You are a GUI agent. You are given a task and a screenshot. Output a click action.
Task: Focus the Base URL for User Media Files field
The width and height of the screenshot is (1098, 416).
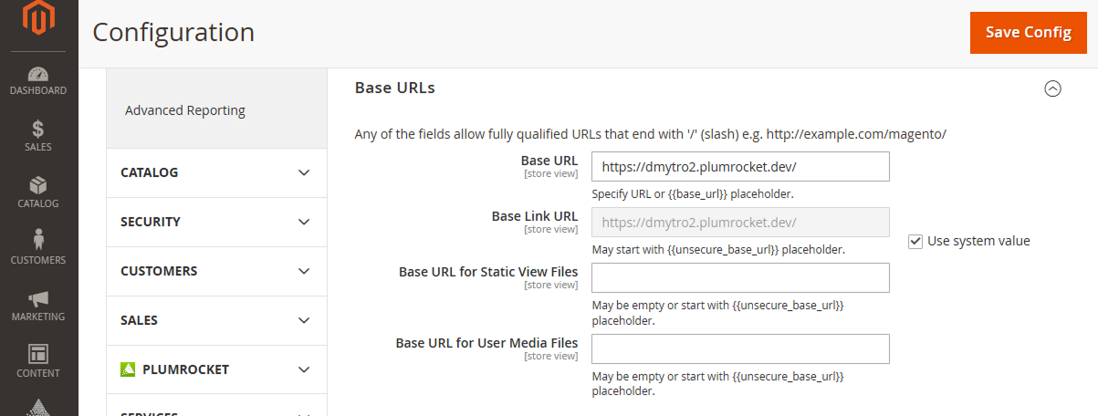pyautogui.click(x=740, y=349)
